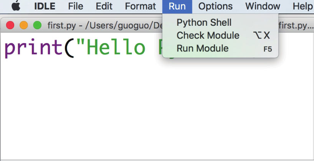This screenshot has height=161, width=314.
Task: Open the File menu
Action: tap(76, 6)
